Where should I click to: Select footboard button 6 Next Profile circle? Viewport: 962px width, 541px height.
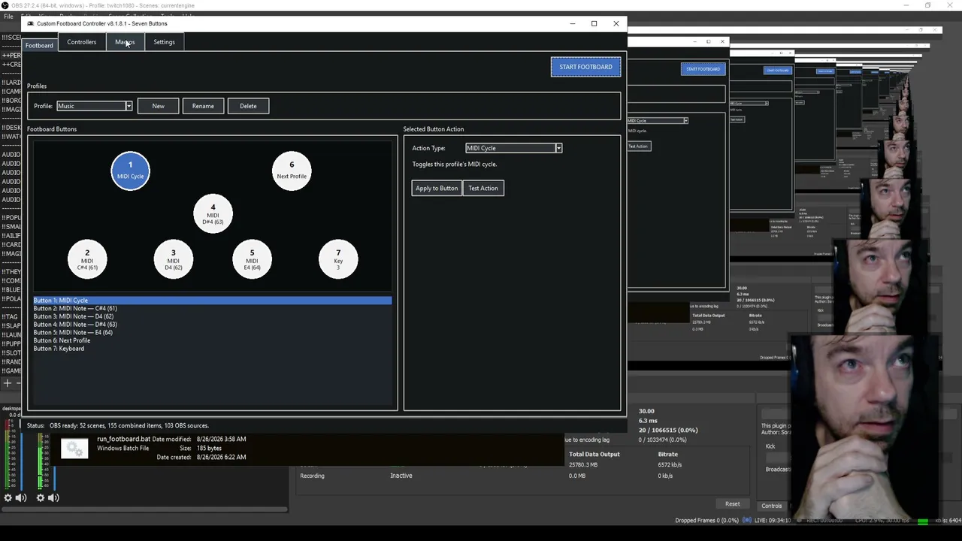(292, 171)
